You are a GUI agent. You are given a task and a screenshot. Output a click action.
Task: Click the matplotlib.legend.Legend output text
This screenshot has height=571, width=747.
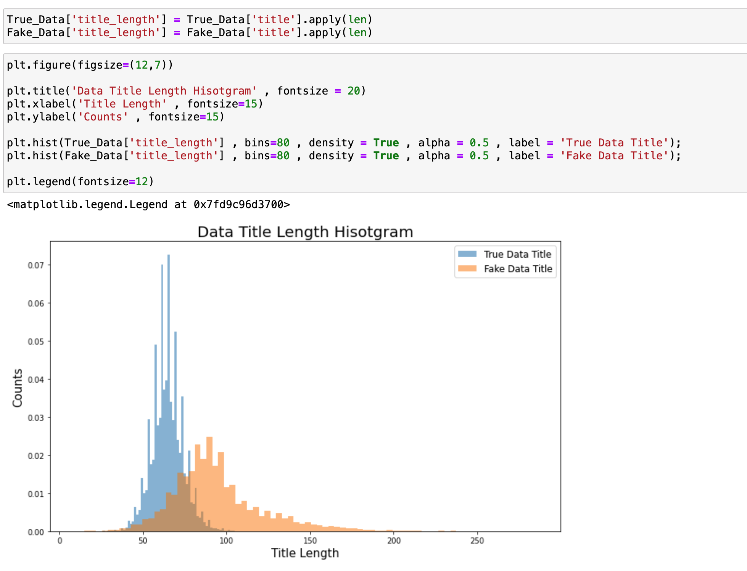148,205
